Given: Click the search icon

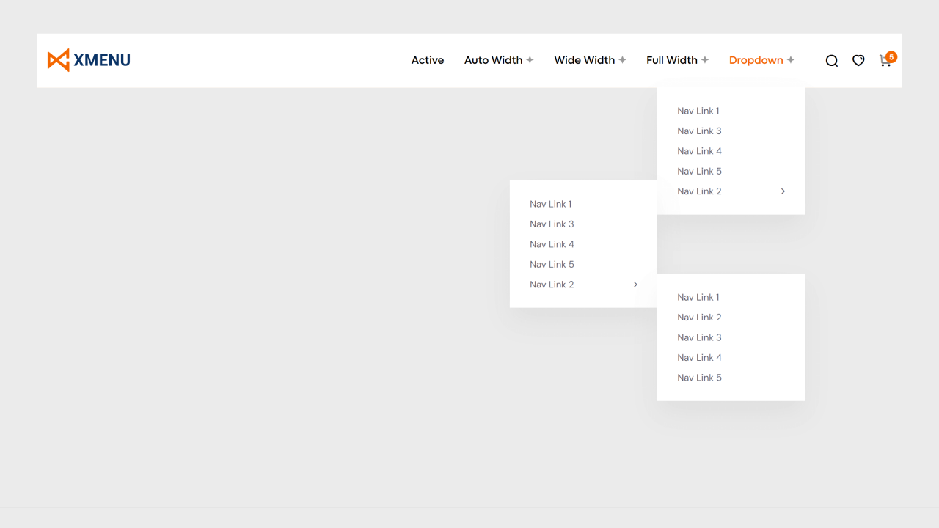Looking at the screenshot, I should (x=831, y=60).
